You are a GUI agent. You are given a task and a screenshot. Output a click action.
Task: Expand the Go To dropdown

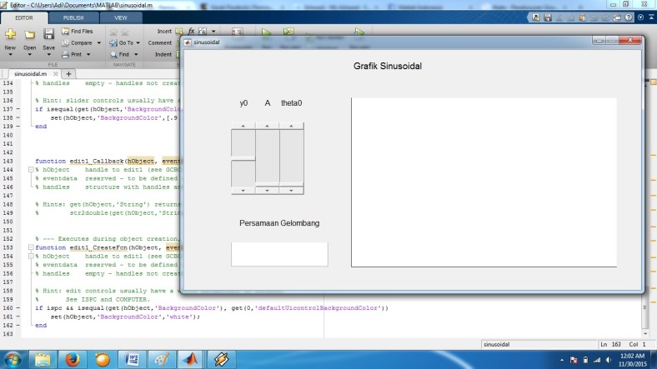[x=138, y=42]
